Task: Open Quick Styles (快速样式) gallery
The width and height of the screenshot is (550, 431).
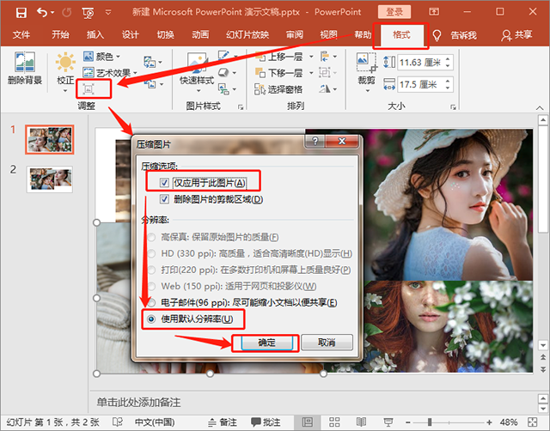Action: (x=197, y=72)
